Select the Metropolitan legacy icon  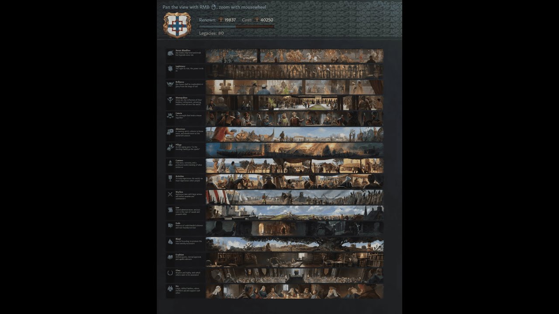point(170,100)
